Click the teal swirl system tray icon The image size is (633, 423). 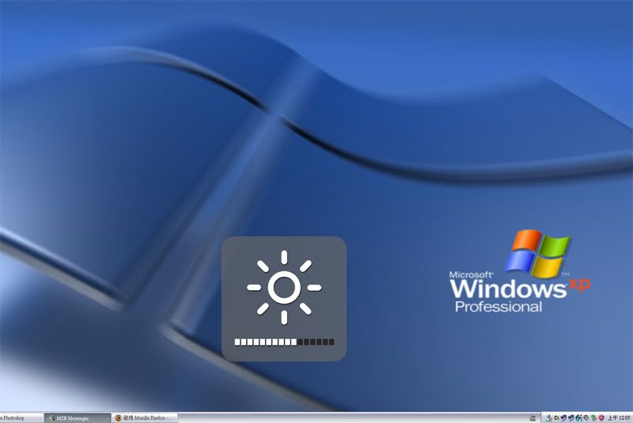click(x=578, y=417)
